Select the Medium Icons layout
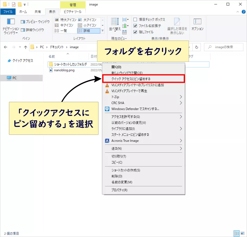 point(64,25)
